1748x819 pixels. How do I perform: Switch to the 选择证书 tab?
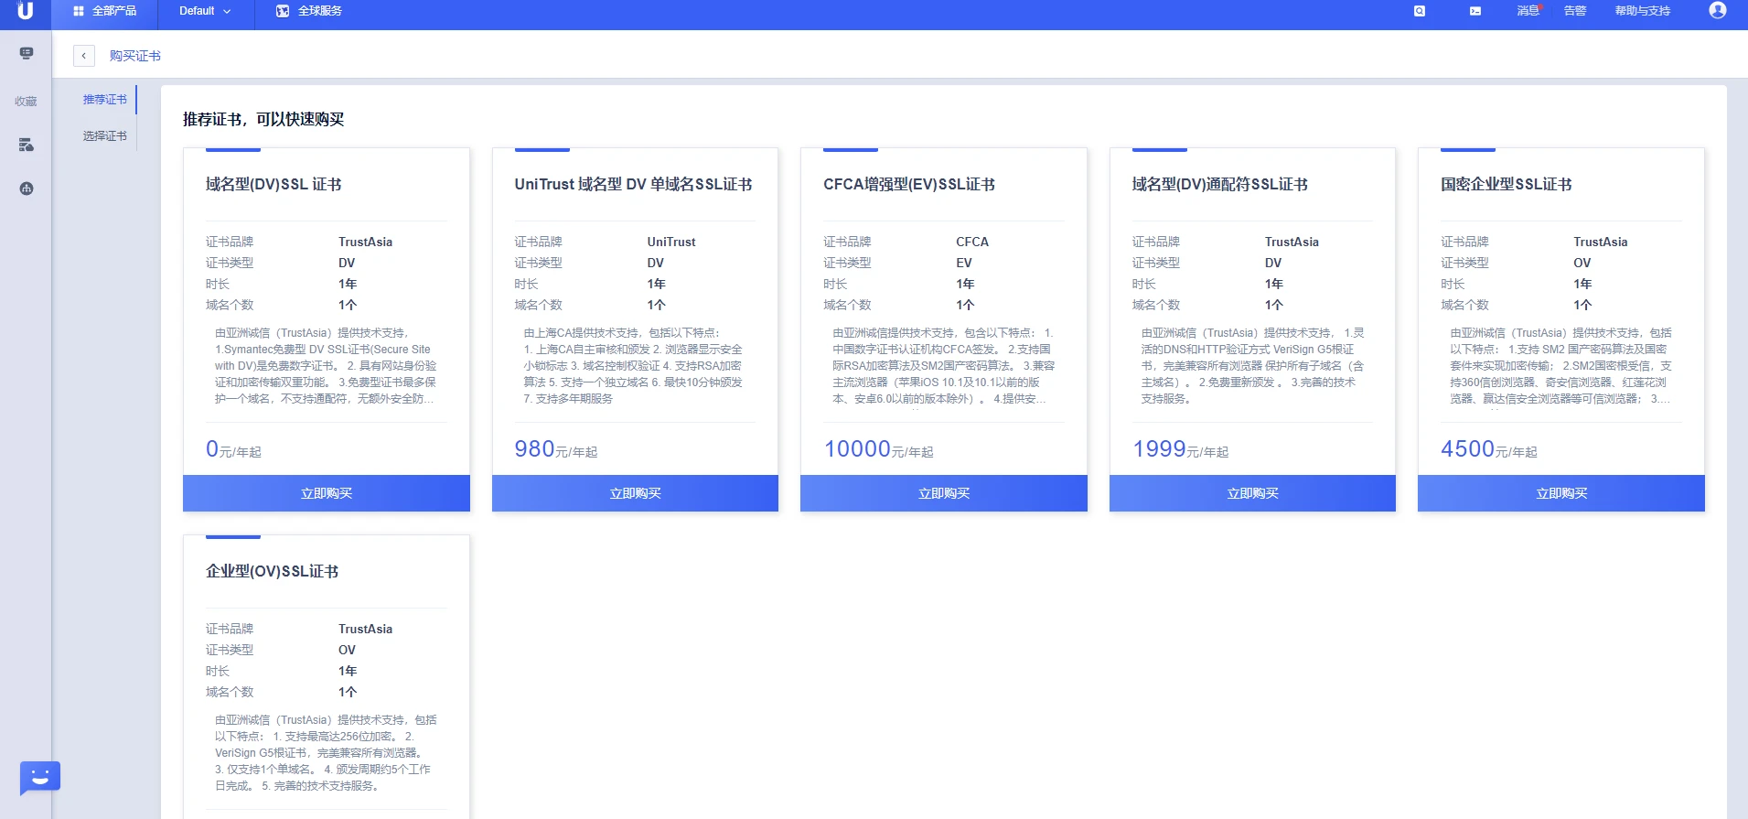pyautogui.click(x=104, y=135)
